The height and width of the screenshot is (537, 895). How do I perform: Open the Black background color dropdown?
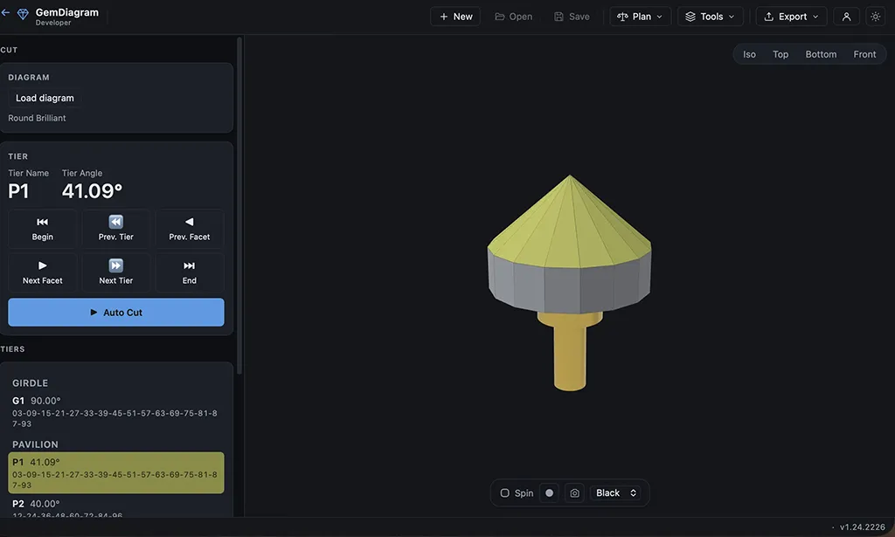(615, 493)
